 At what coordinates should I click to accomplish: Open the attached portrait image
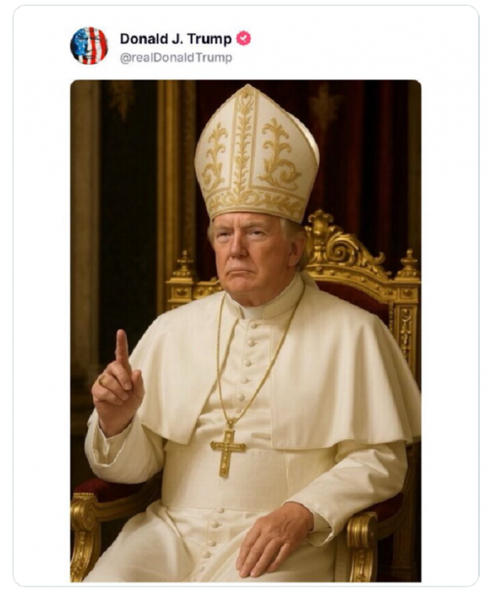(246, 331)
